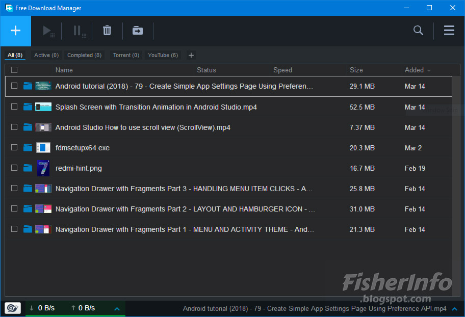
Task: Sort list by Name column header
Action: click(x=64, y=70)
